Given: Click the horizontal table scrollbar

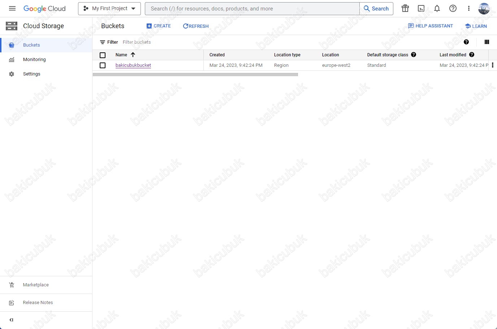Looking at the screenshot, I should tap(195, 75).
